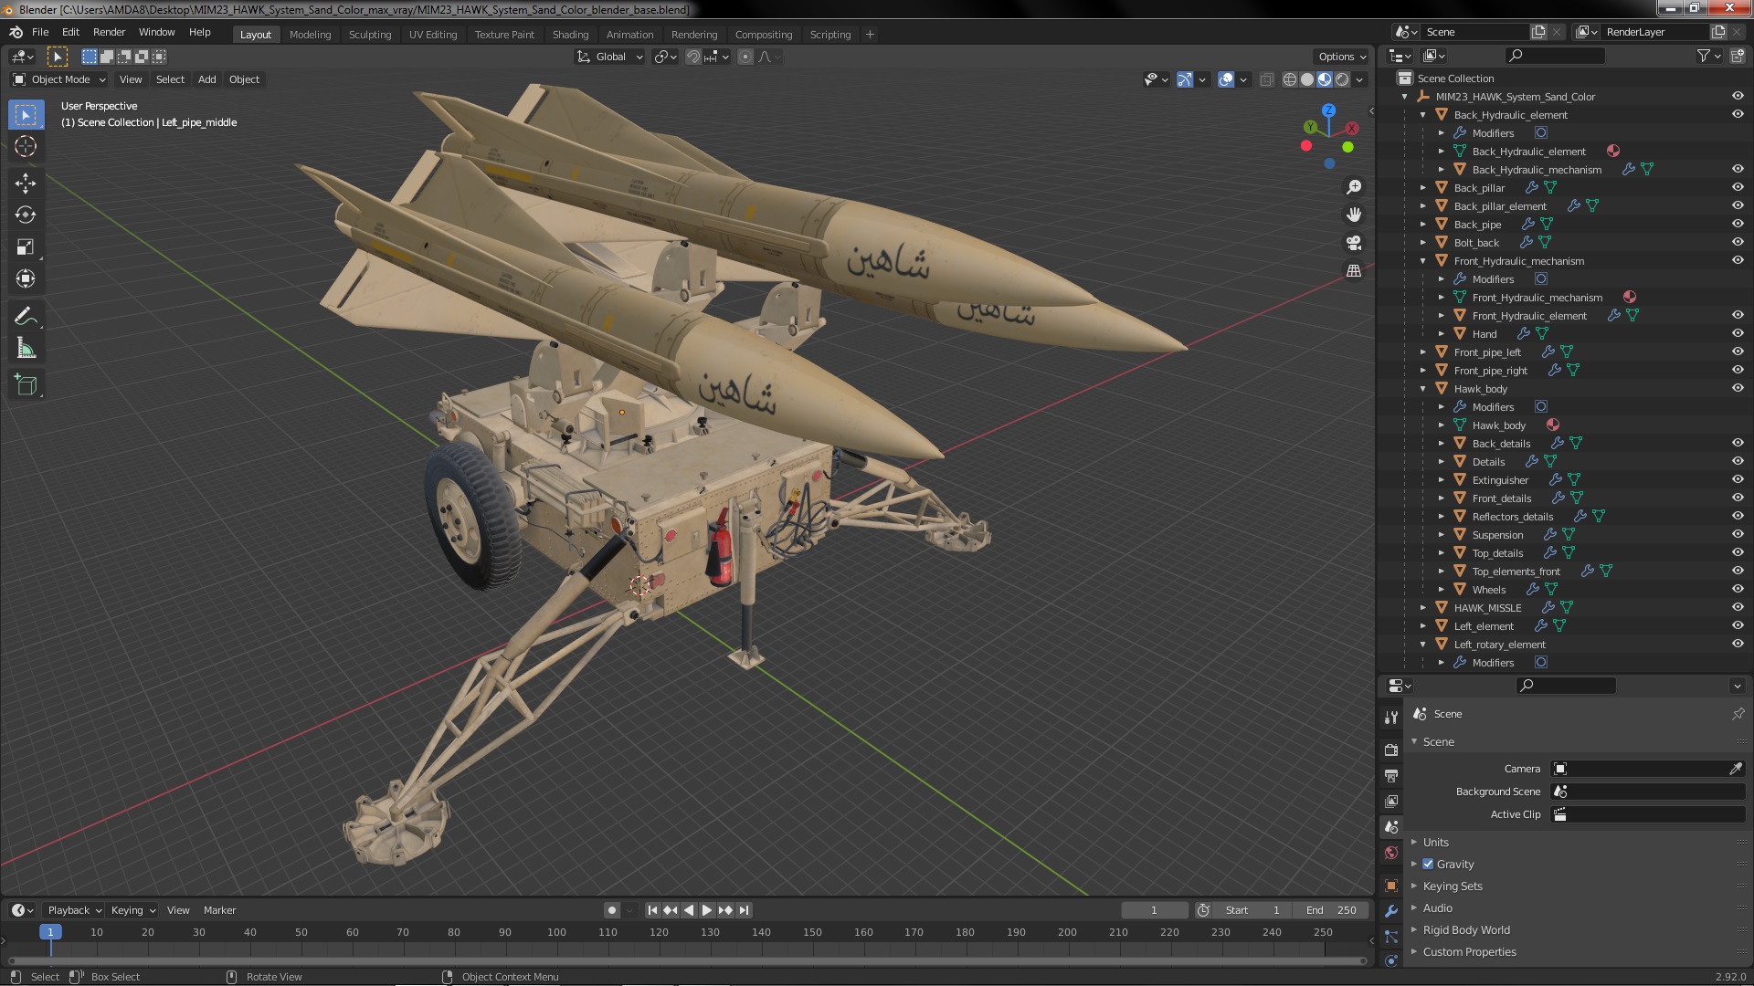Image resolution: width=1754 pixels, height=986 pixels.
Task: Toggle X-ray mode in viewport
Action: [x=1266, y=79]
